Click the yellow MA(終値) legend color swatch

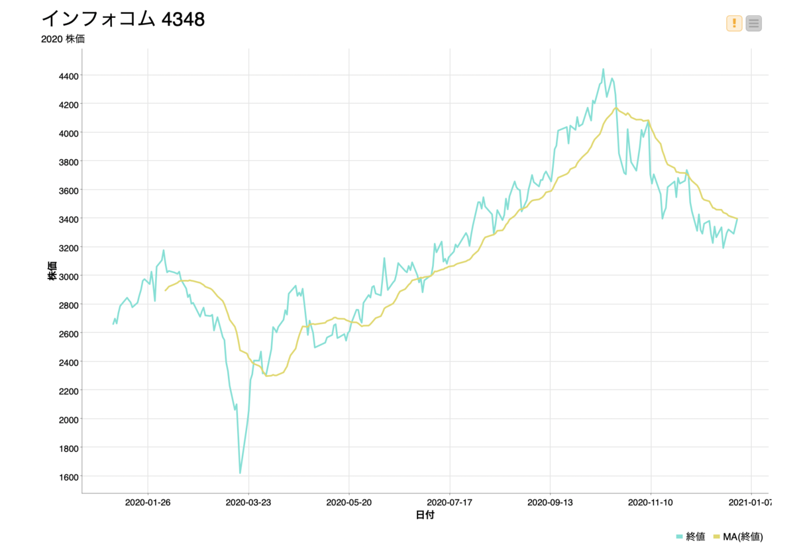[716, 536]
